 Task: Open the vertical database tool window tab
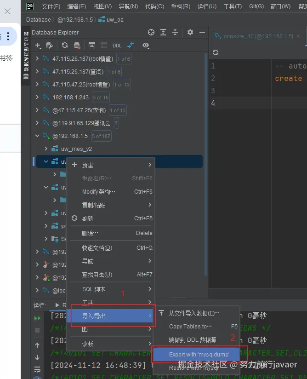(x=26, y=56)
